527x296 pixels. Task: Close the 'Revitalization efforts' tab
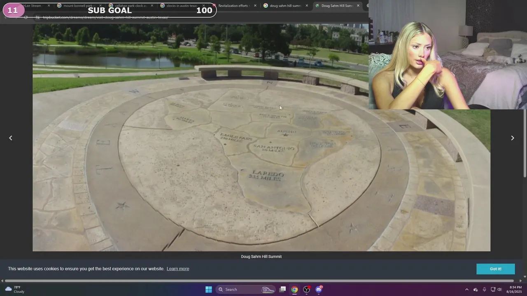tap(255, 6)
